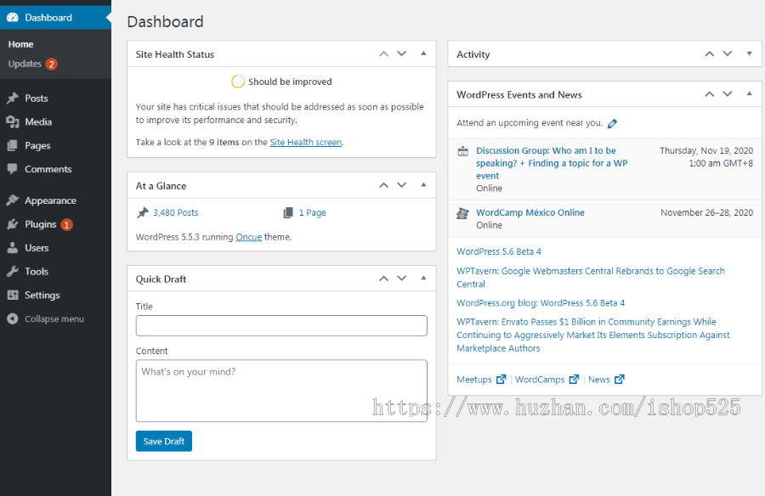
Task: Click the pencil icon to edit event location
Action: [612, 123]
